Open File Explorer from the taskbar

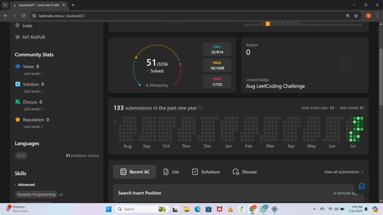[187, 209]
